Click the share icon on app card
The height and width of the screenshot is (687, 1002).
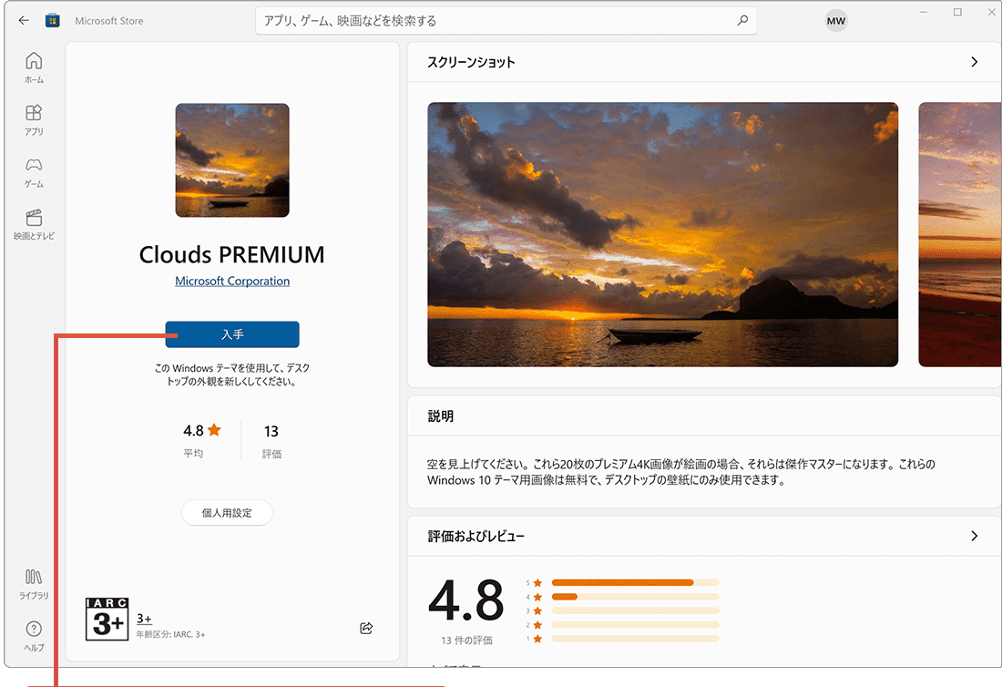(x=366, y=628)
